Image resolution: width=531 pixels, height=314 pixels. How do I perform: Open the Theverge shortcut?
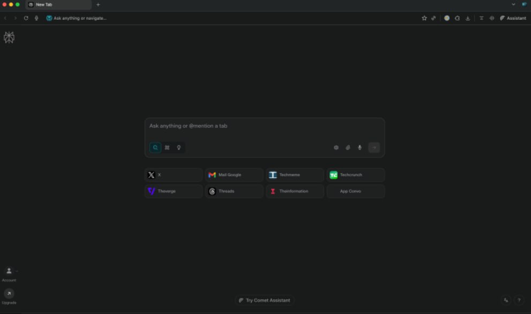tap(174, 191)
